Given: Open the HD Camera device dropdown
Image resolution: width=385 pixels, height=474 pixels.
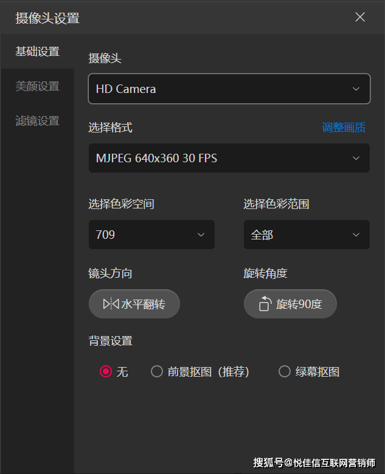Looking at the screenshot, I should 229,89.
